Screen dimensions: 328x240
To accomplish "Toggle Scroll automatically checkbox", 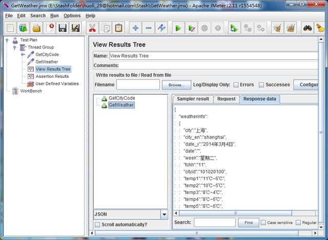I will [x=97, y=225].
